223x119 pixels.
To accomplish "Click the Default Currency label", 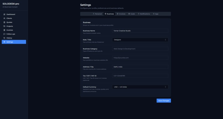I will 89,87.
